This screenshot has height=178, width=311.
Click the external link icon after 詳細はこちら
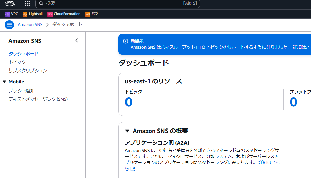coord(133,169)
